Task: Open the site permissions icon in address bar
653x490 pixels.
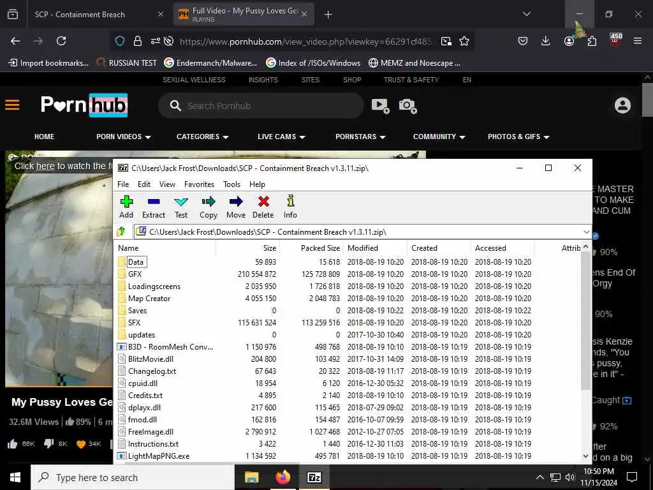Action: coord(156,41)
